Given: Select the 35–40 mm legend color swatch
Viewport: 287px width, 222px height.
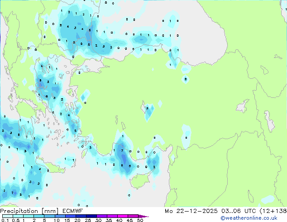Looking at the screenshot, I should 112,216.
